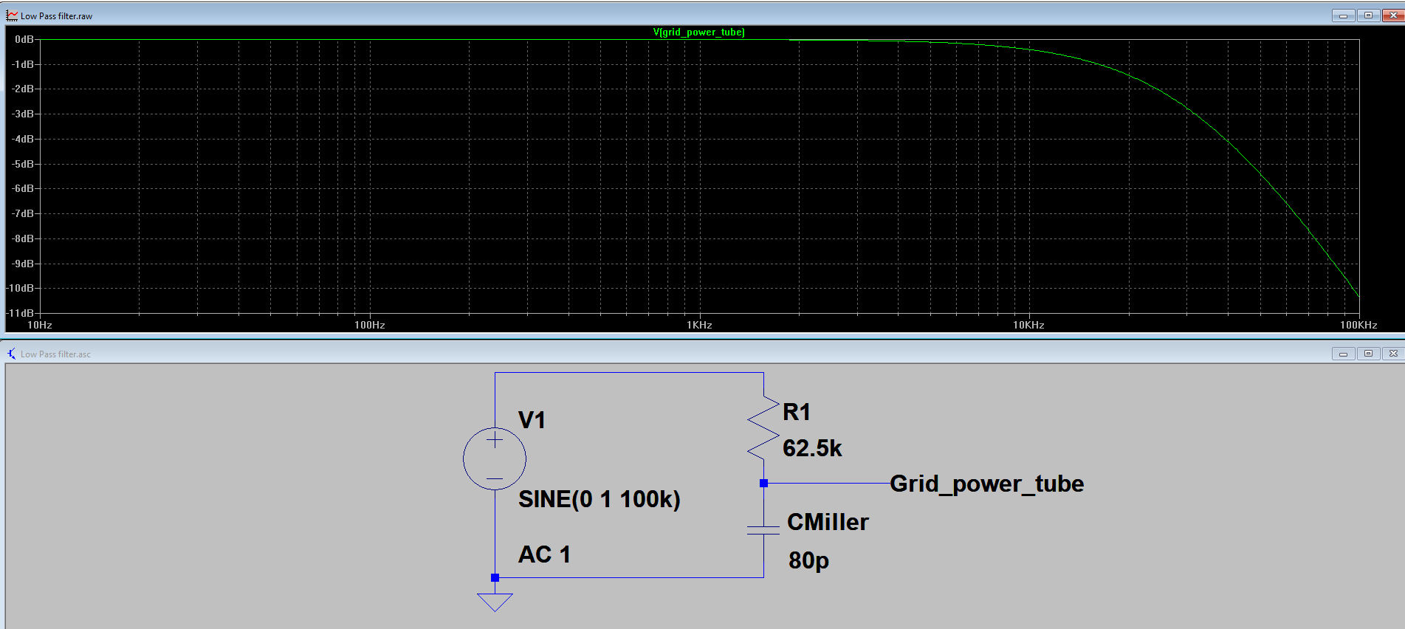Click the R1 component name label
This screenshot has height=629, width=1405.
point(797,412)
